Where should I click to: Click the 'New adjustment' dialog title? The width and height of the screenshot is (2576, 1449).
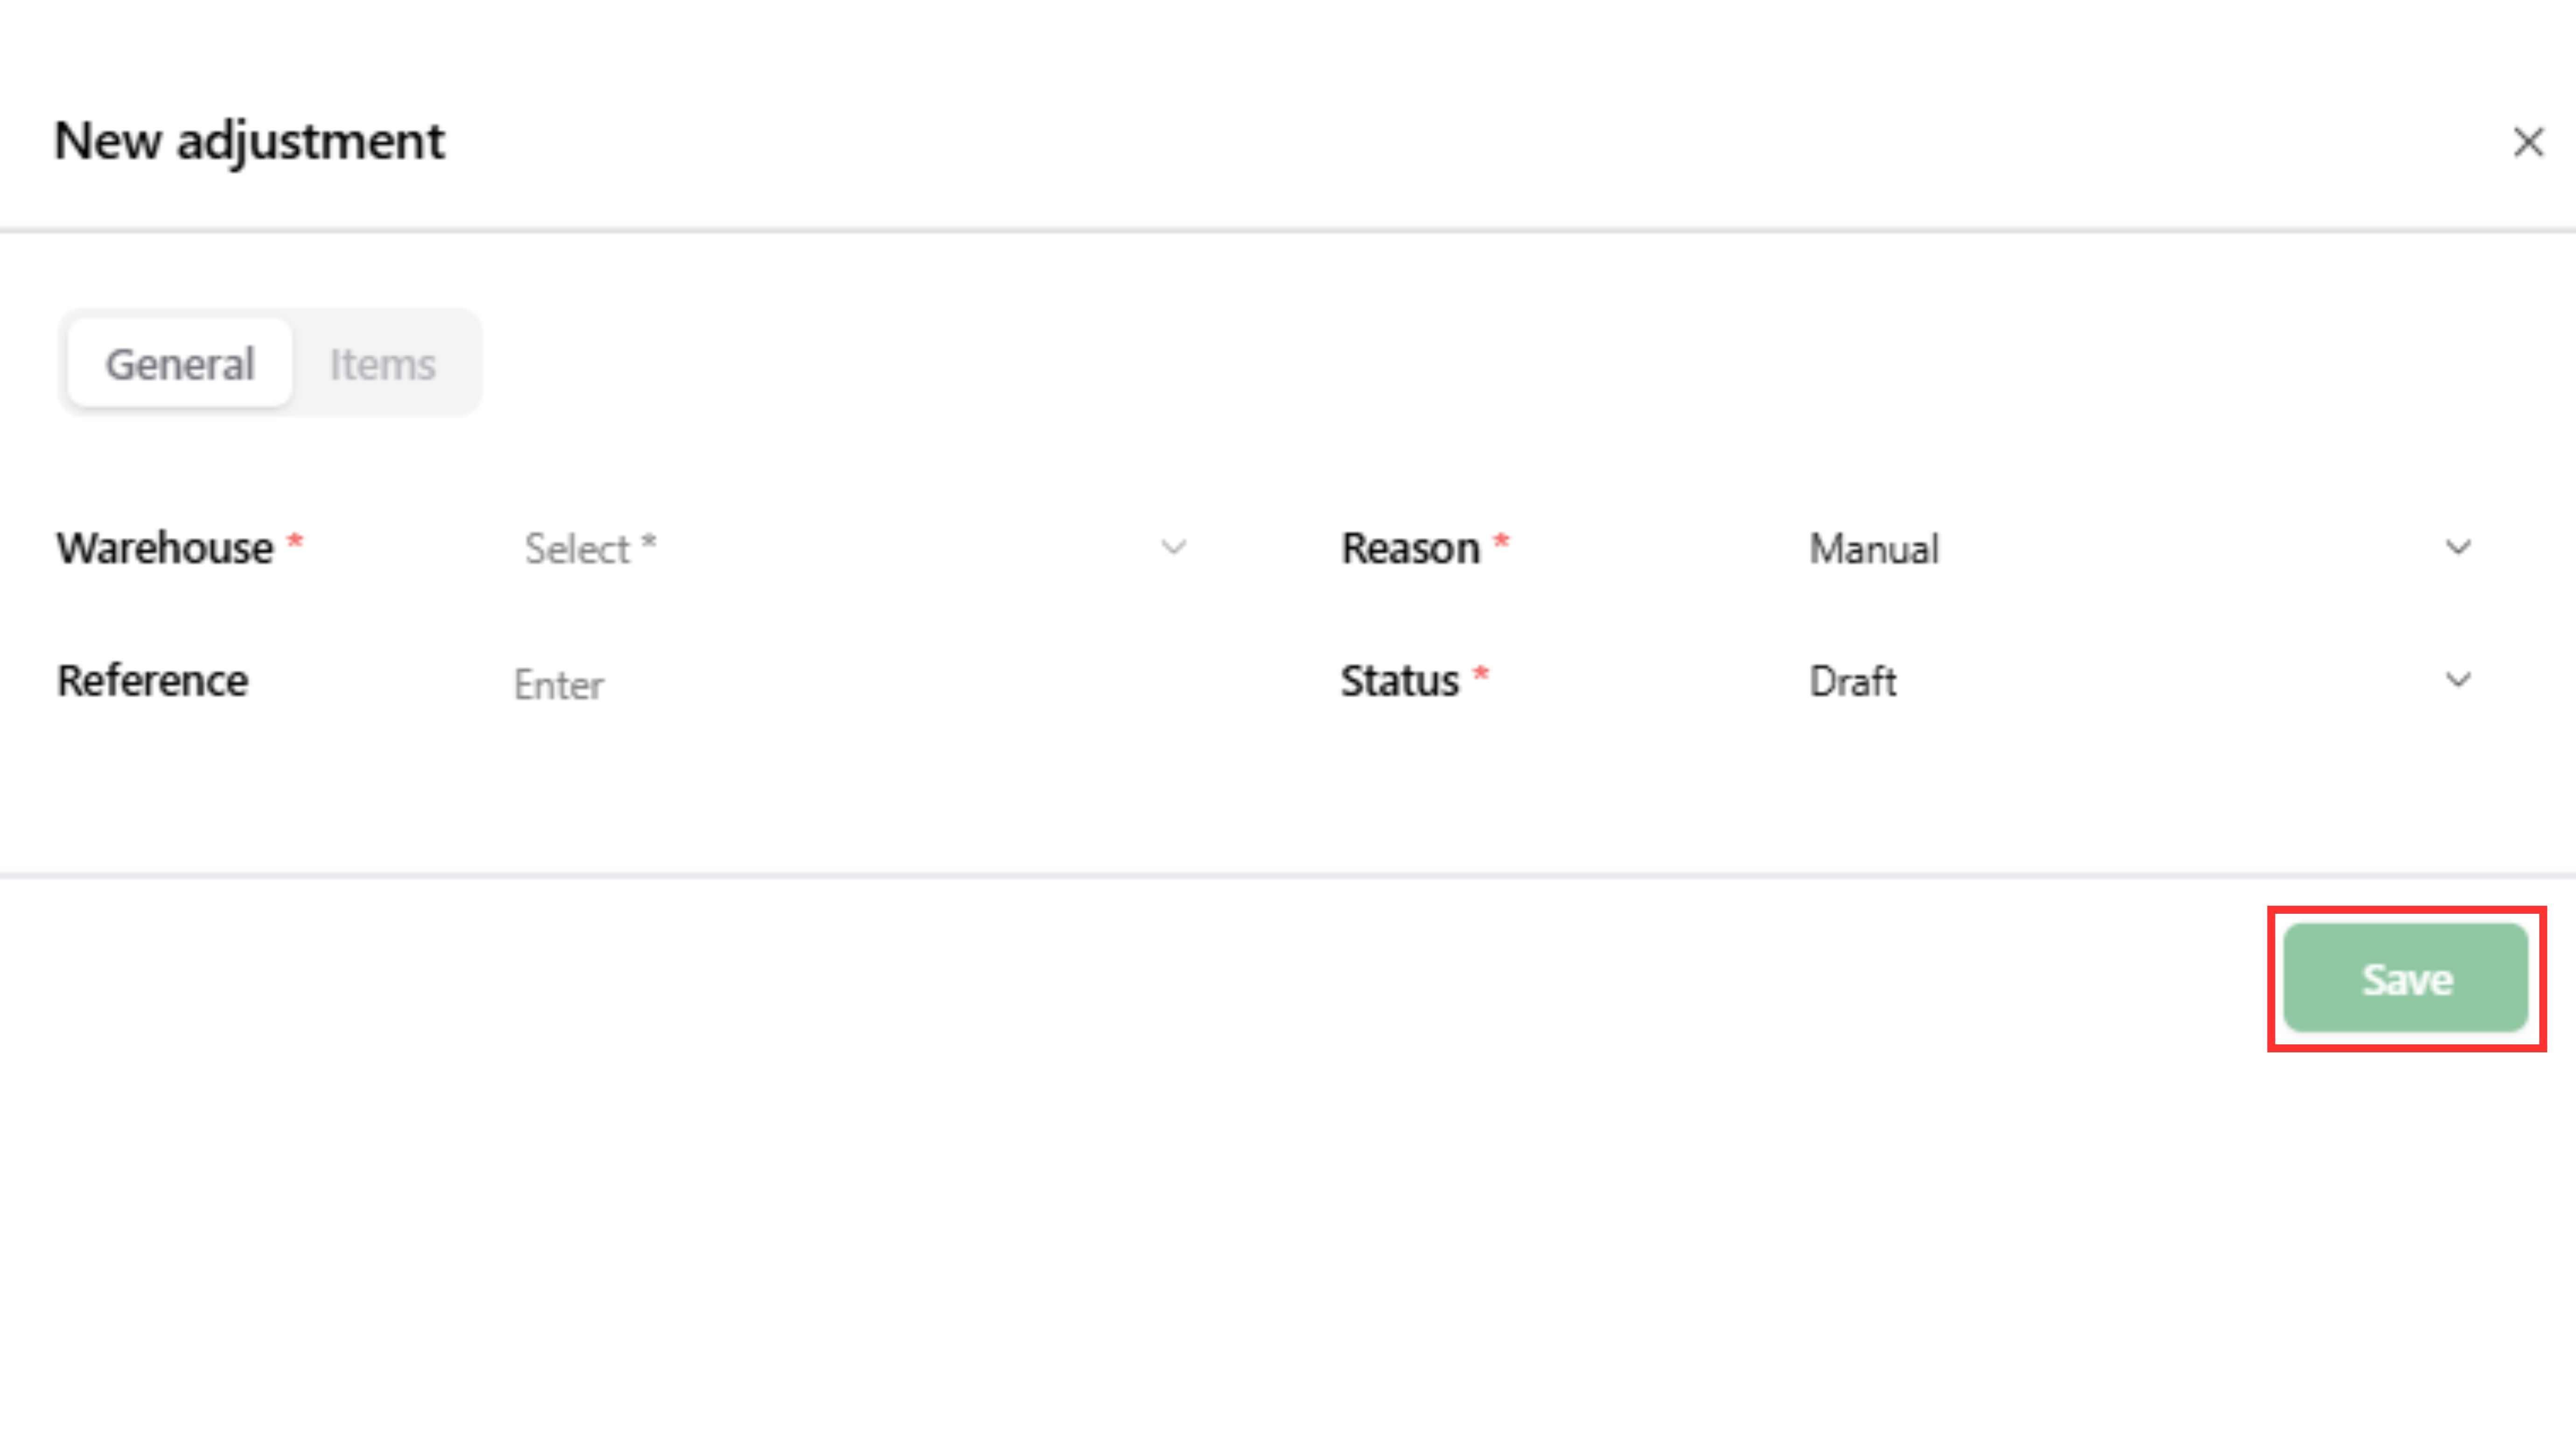click(249, 141)
